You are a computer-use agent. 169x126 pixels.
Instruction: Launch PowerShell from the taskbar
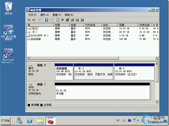[30, 121]
